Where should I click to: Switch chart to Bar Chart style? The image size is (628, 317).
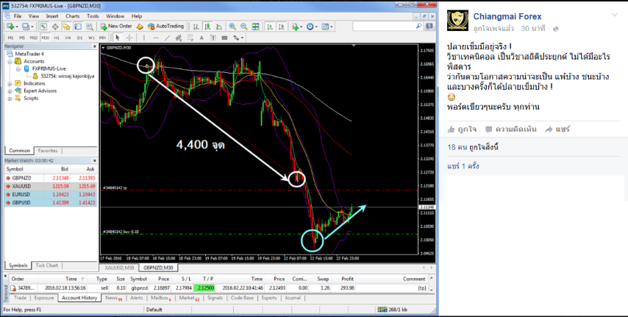(196, 26)
